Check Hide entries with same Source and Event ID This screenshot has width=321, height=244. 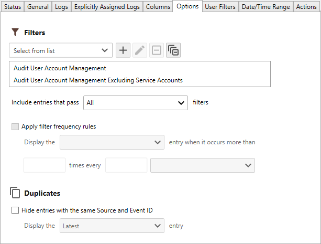click(15, 210)
